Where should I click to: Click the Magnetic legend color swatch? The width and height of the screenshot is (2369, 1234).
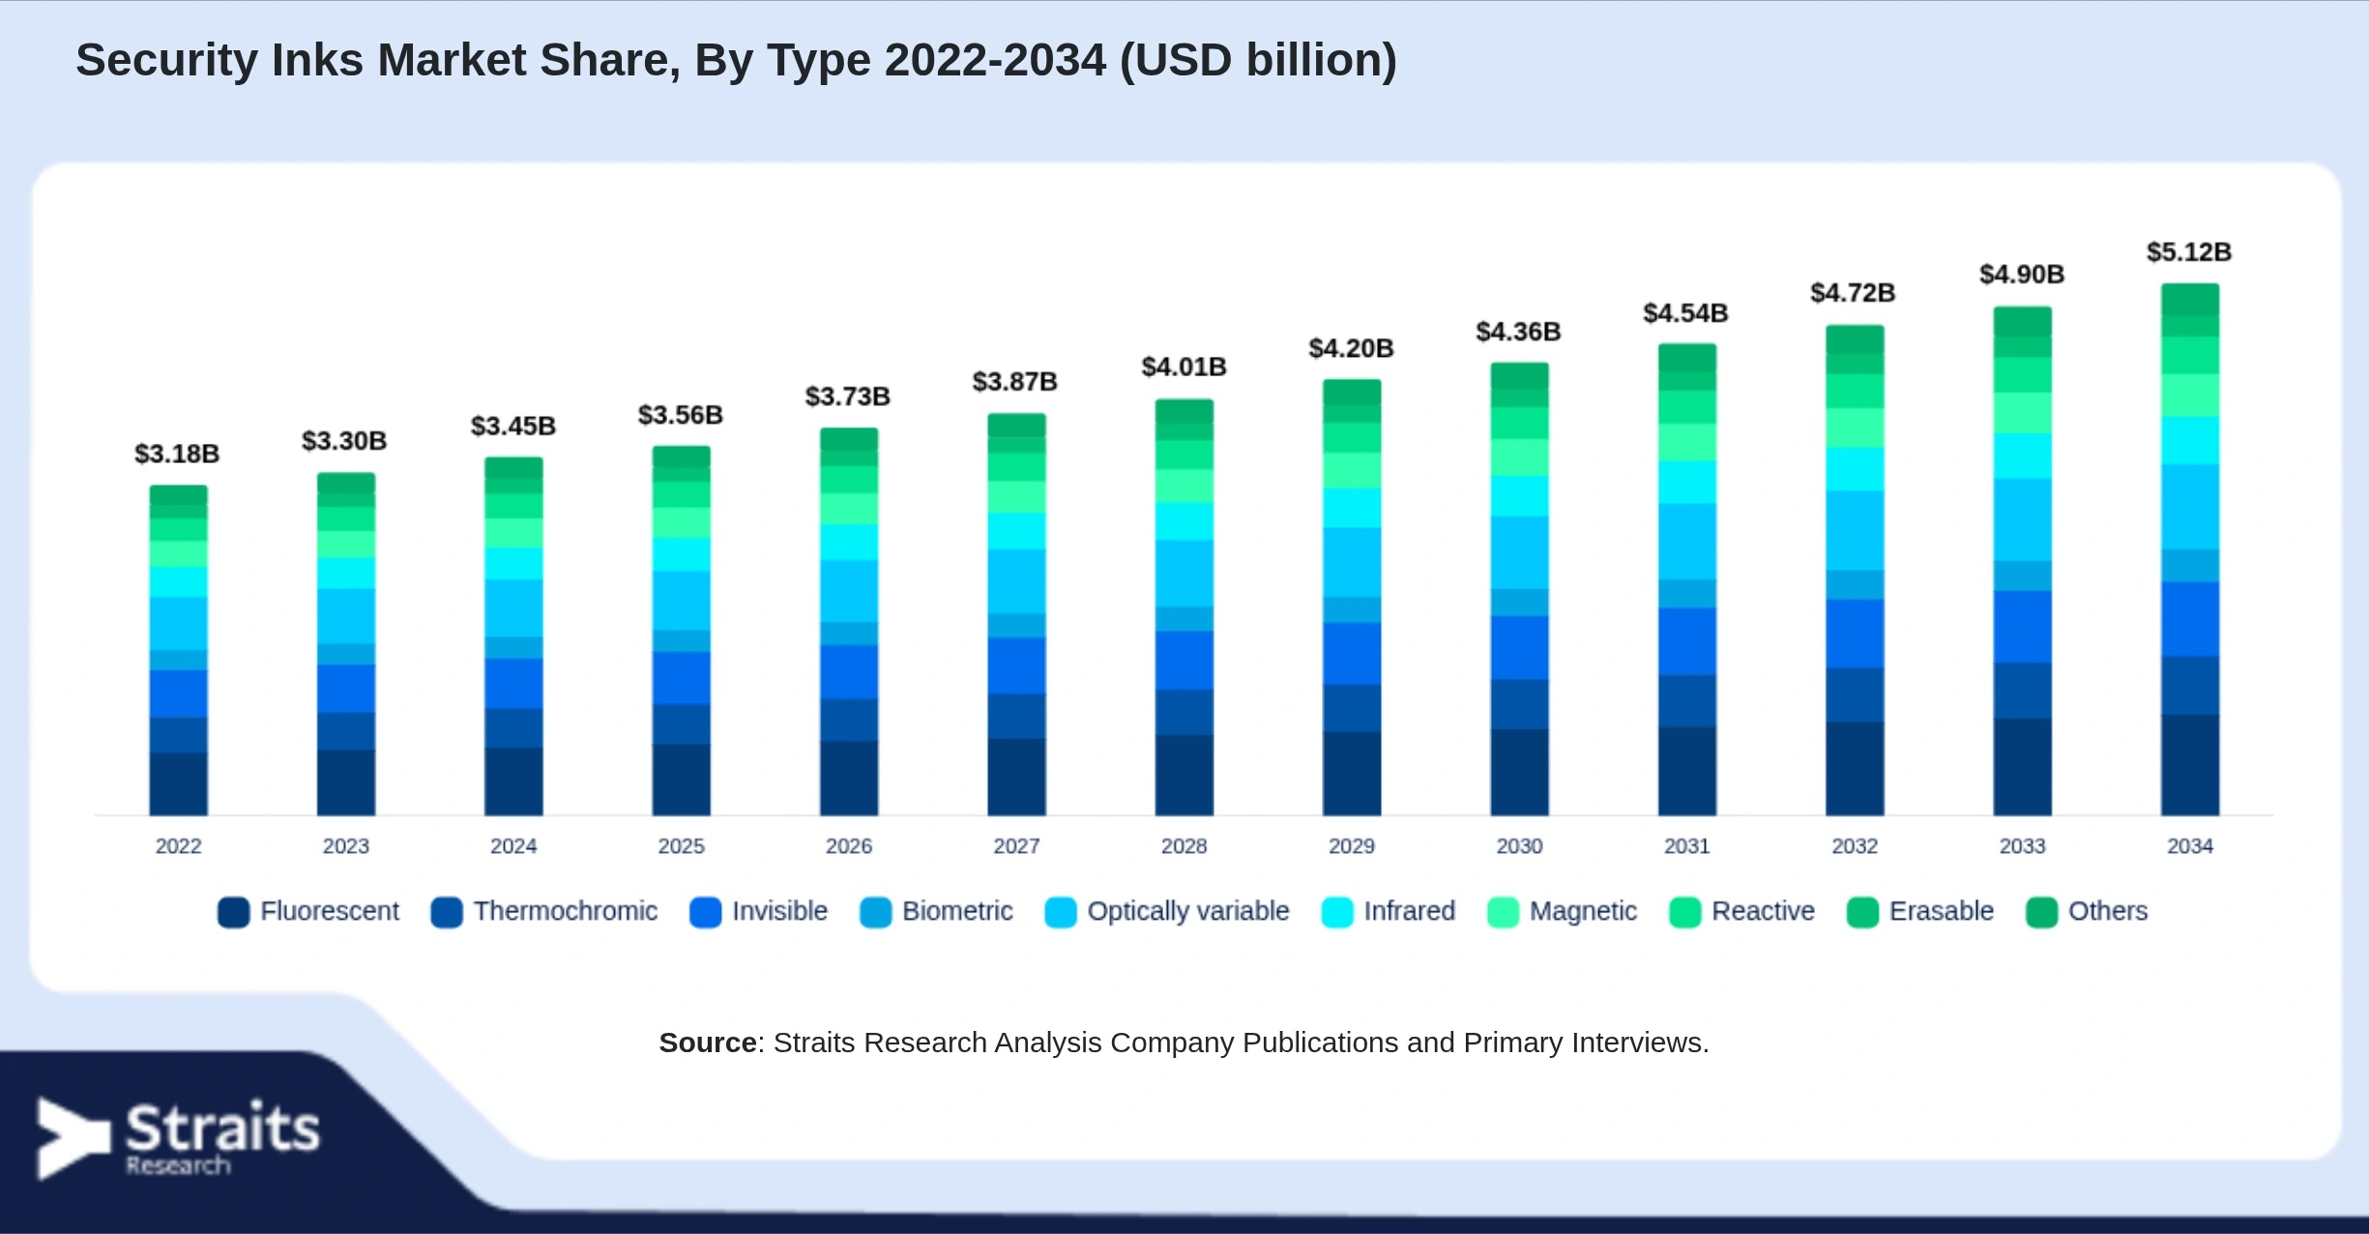[x=1504, y=912]
